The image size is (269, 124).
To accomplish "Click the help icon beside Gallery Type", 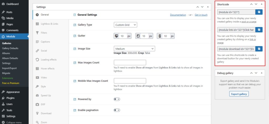I will (75, 25).
